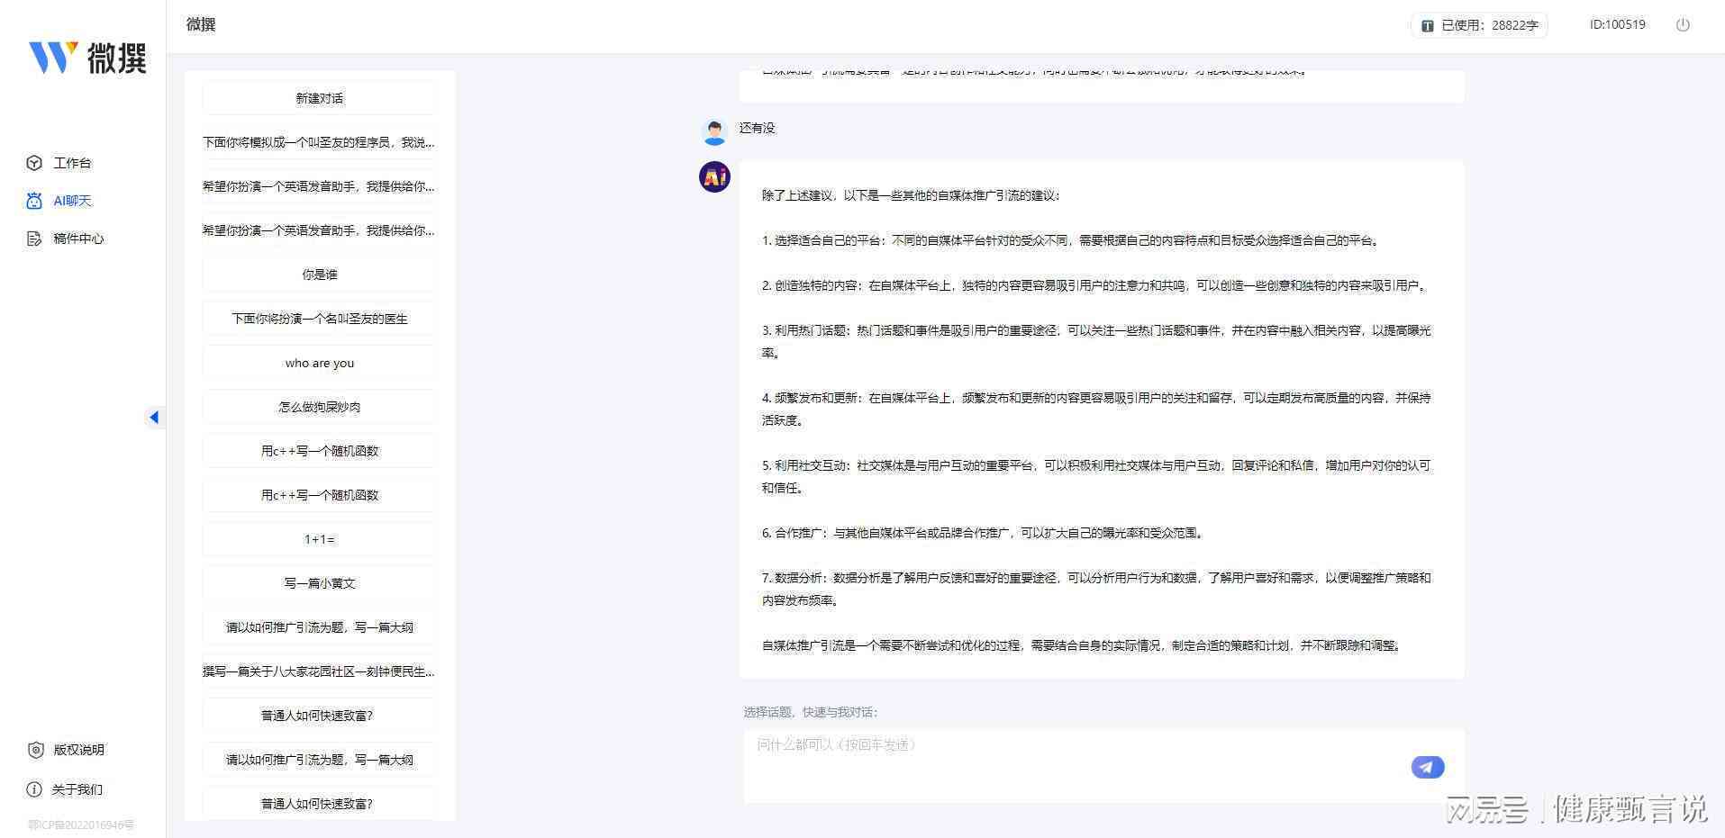The width and height of the screenshot is (1725, 838).
Task: Click the 版权说明 shield icon
Action: pos(35,750)
